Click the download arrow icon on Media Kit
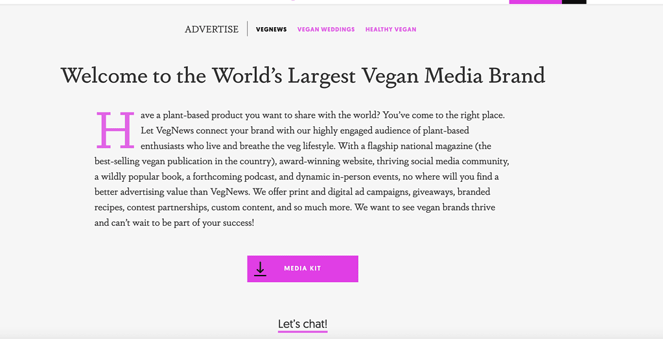Image resolution: width=663 pixels, height=339 pixels. point(261,269)
